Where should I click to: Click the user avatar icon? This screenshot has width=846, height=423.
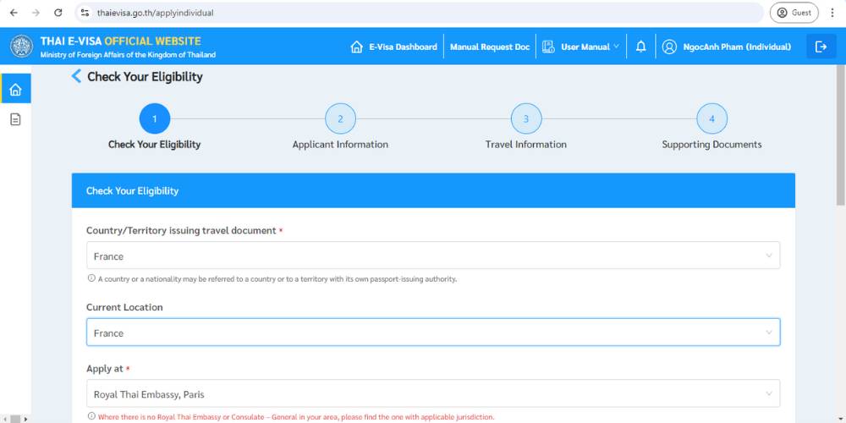[x=669, y=47]
